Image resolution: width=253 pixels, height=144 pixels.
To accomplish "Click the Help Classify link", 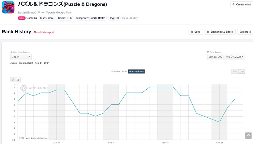I will [x=130, y=18].
